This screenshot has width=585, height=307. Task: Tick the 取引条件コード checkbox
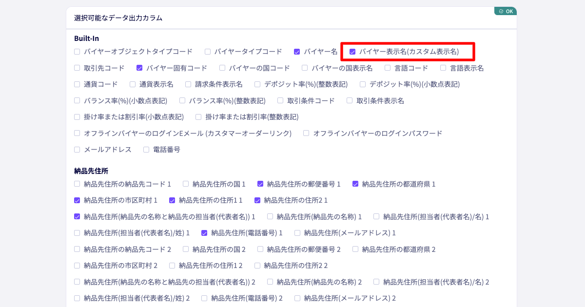pyautogui.click(x=280, y=100)
